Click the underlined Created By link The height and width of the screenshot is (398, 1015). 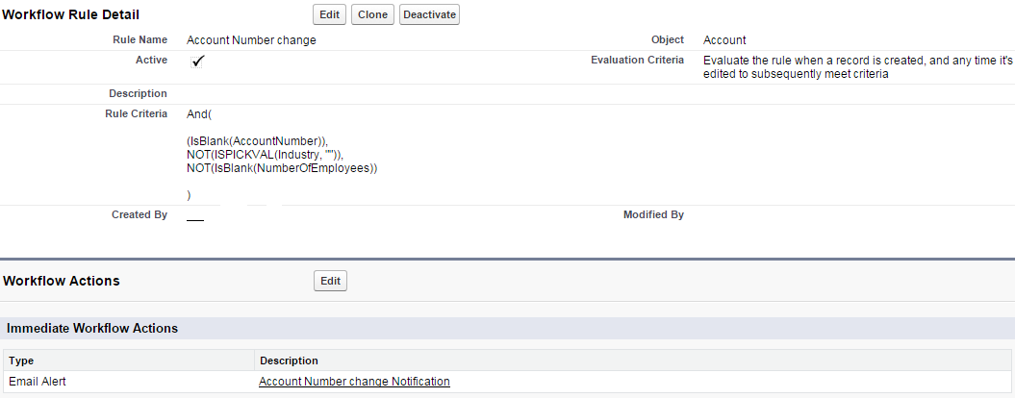pyautogui.click(x=195, y=217)
